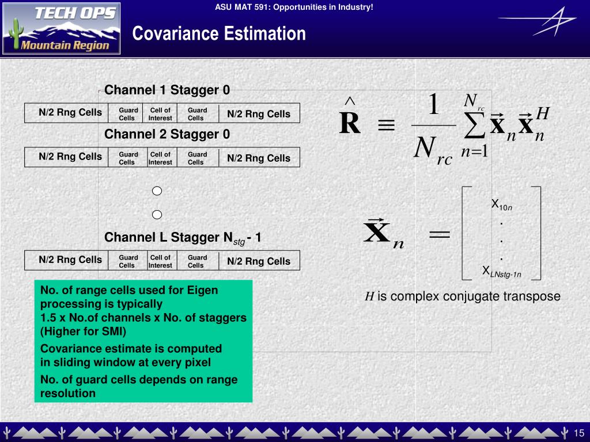Select the "Channel L Stagger Nstg - 1" heading
This screenshot has width=590, height=442.
tap(183, 238)
